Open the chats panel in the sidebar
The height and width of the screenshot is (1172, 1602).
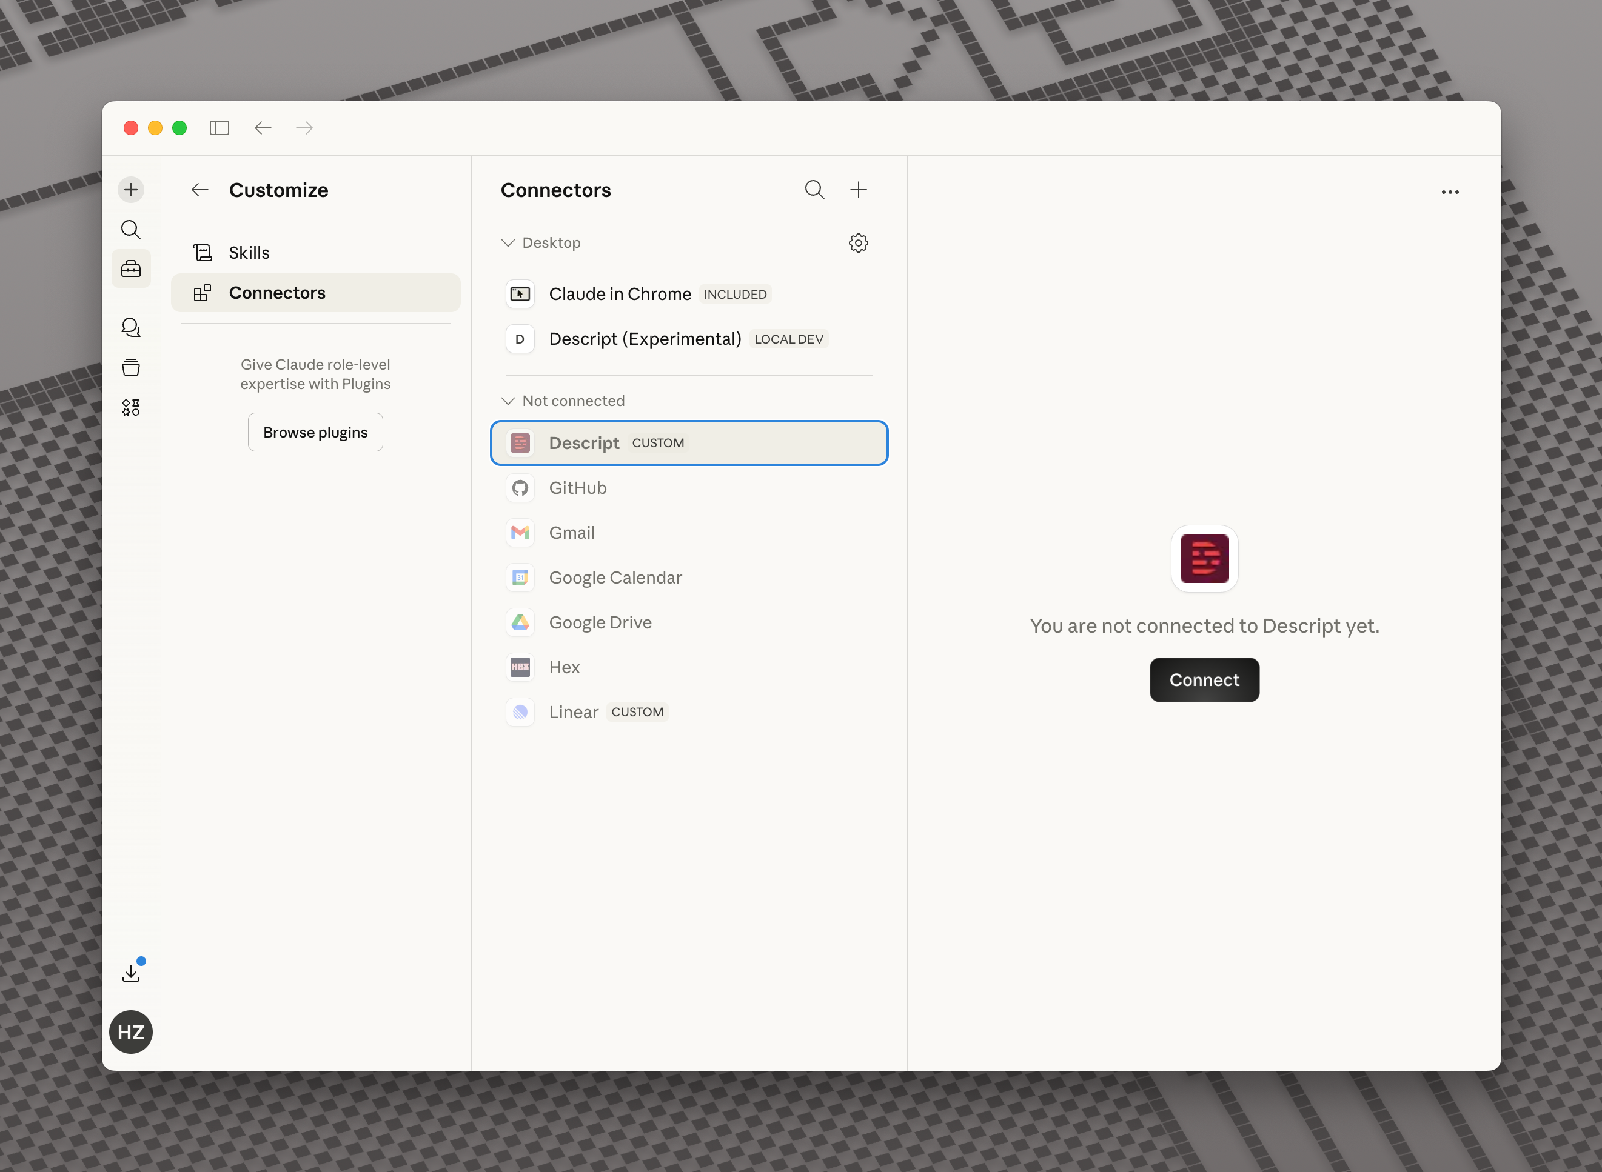click(x=130, y=327)
